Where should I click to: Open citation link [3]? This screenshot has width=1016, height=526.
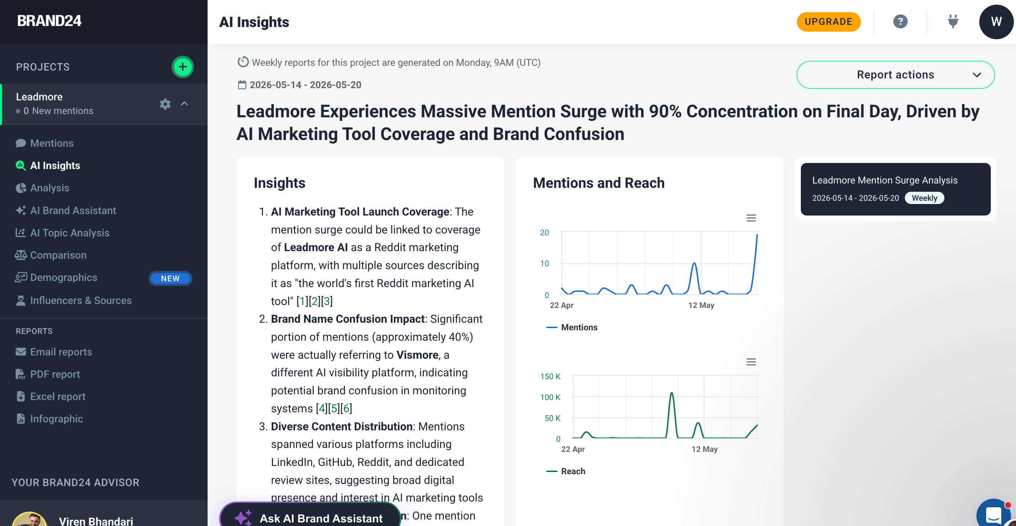[327, 301]
